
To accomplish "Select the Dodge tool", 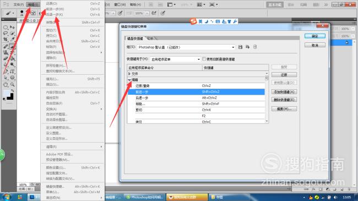I will click(13, 64).
